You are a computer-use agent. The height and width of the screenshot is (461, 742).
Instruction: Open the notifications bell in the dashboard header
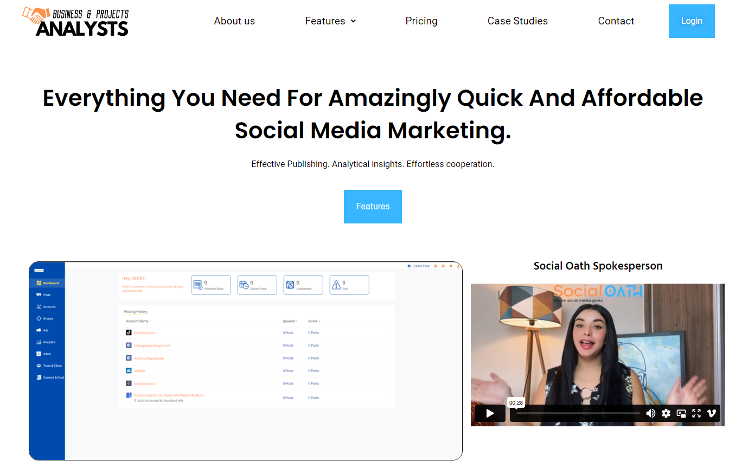pyautogui.click(x=451, y=266)
